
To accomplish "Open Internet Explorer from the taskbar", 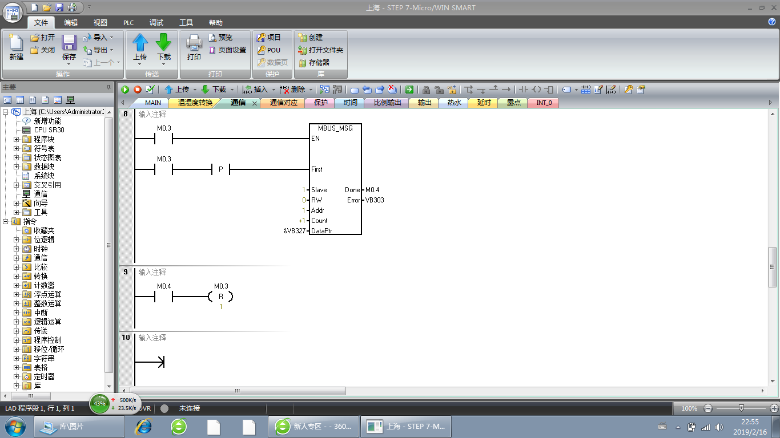I will 143,426.
